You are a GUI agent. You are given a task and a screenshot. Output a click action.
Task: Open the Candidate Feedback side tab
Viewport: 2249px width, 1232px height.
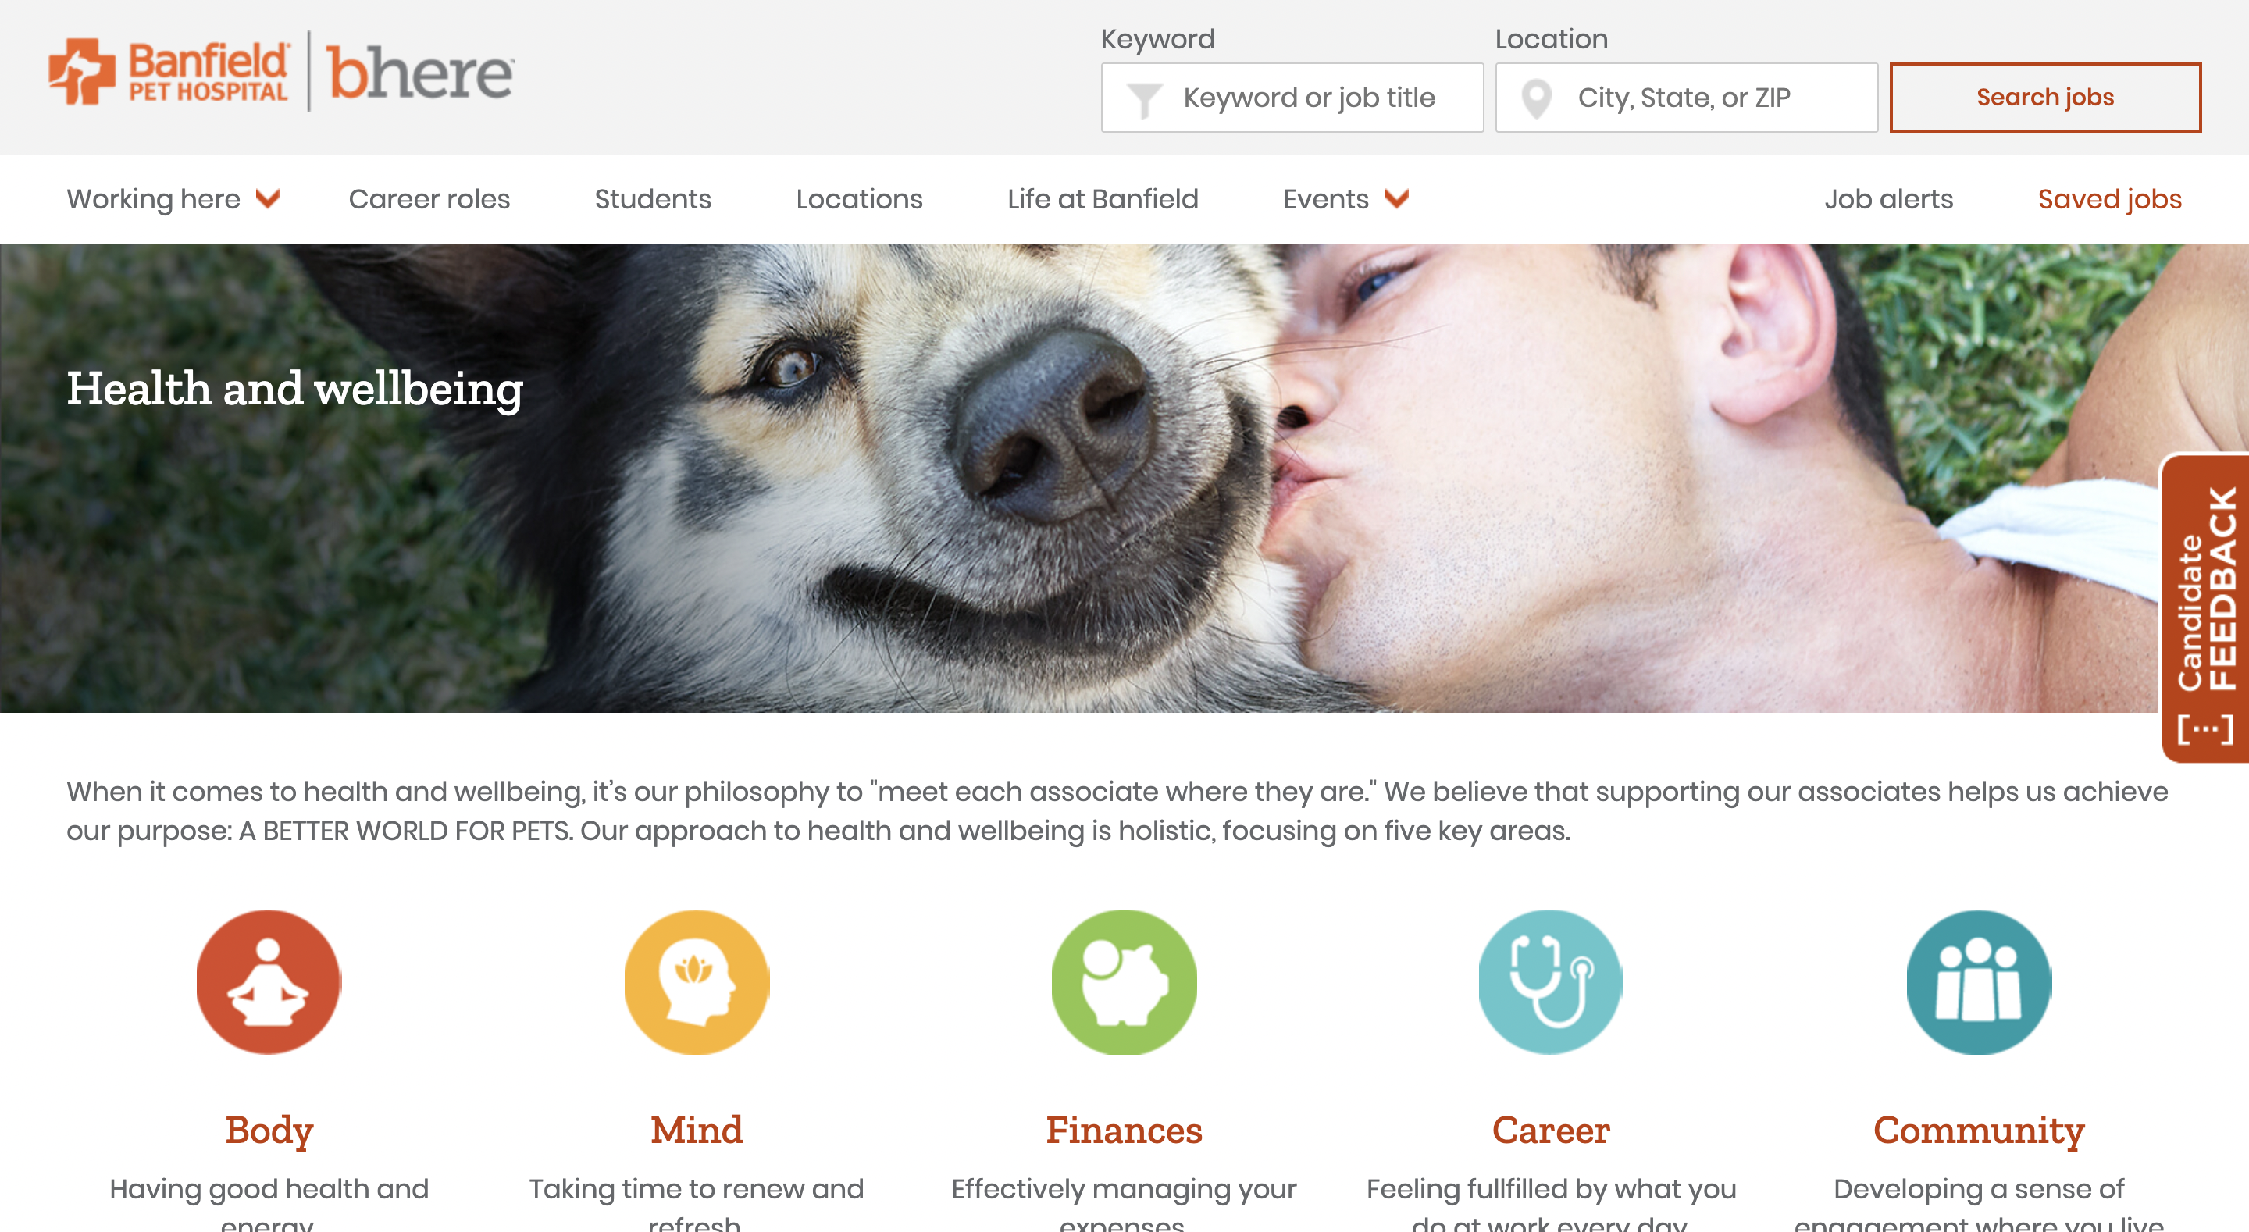pos(2205,607)
